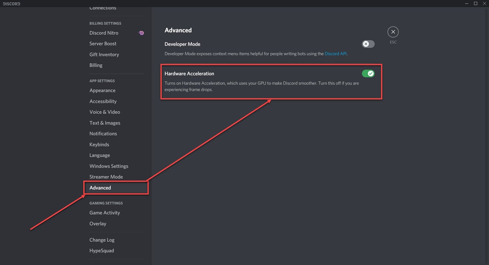Select Billing in the sidebar
This screenshot has height=265, width=489.
[x=96, y=65]
